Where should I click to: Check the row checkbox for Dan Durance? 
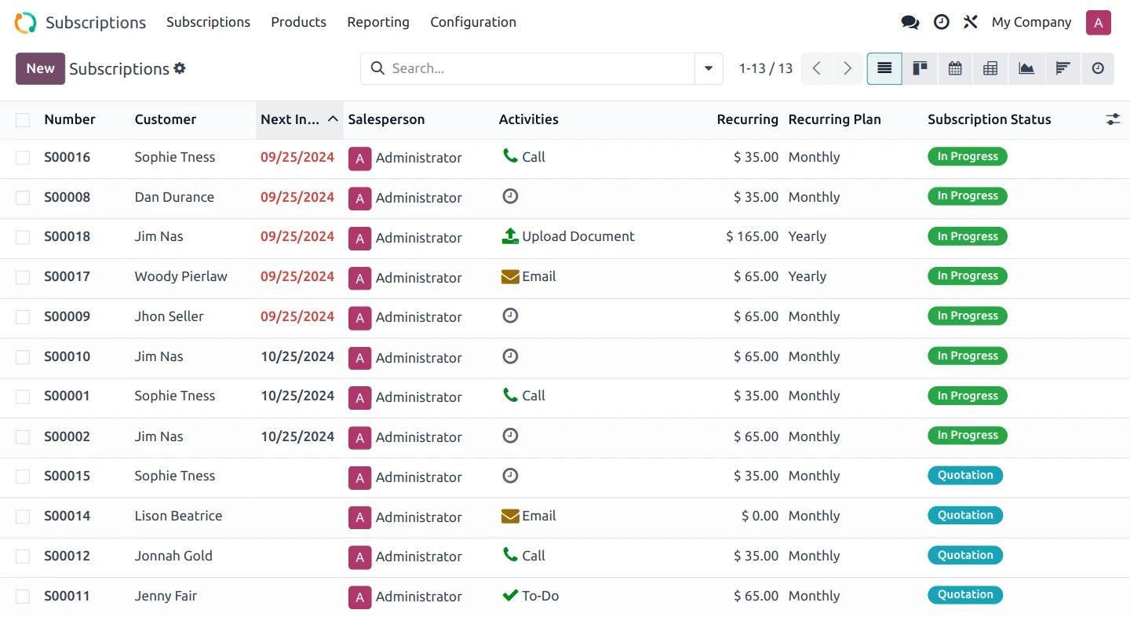pos(22,198)
